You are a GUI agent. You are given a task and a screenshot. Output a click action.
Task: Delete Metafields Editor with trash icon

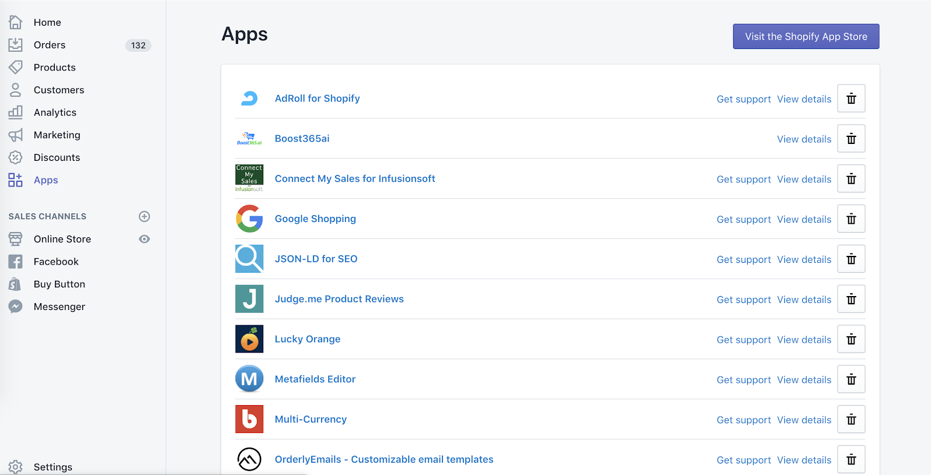[851, 379]
